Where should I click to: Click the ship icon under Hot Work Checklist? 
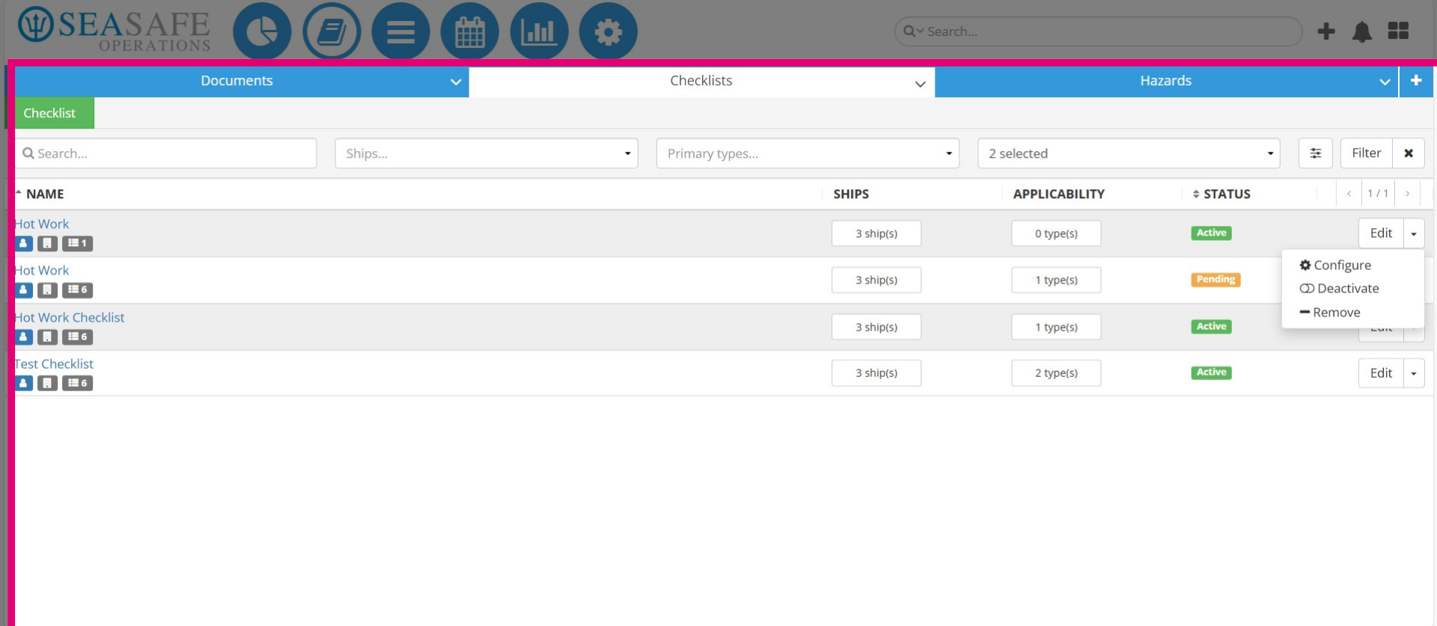pyautogui.click(x=47, y=337)
